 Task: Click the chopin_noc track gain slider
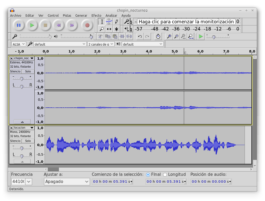click(x=22, y=78)
